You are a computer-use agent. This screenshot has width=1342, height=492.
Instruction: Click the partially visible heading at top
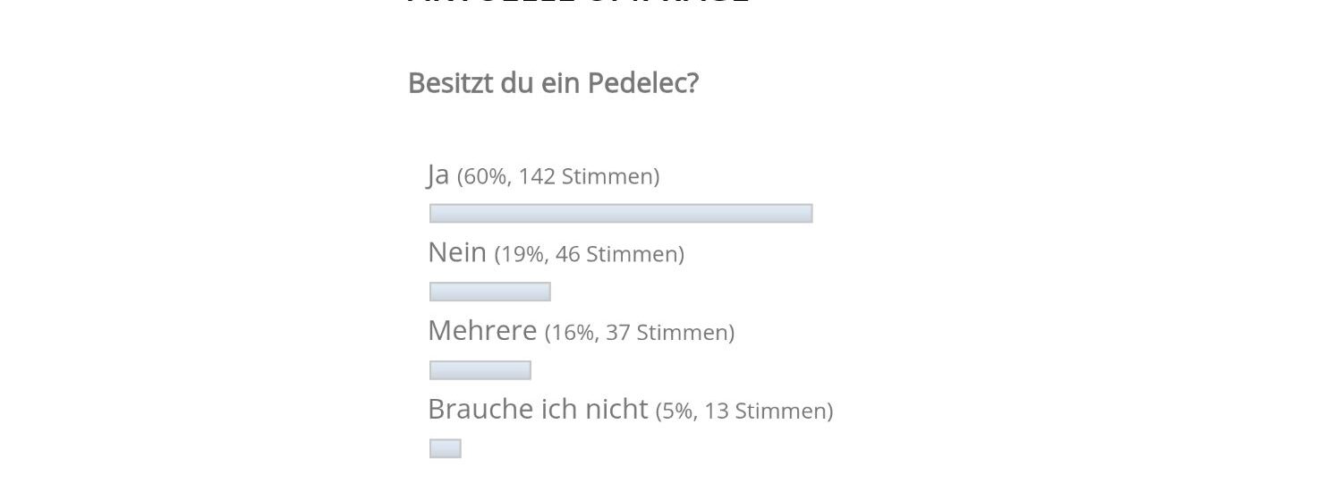(x=578, y=3)
